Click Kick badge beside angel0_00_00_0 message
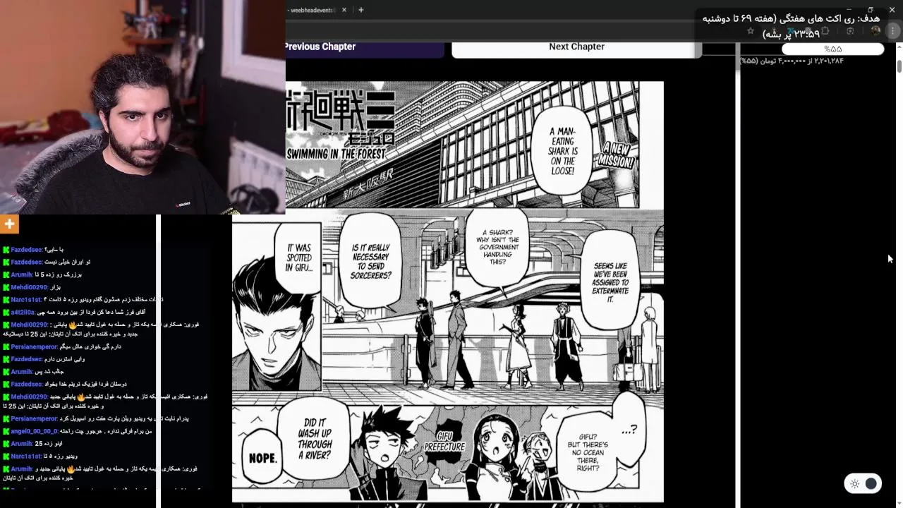This screenshot has height=508, width=903. [6, 431]
